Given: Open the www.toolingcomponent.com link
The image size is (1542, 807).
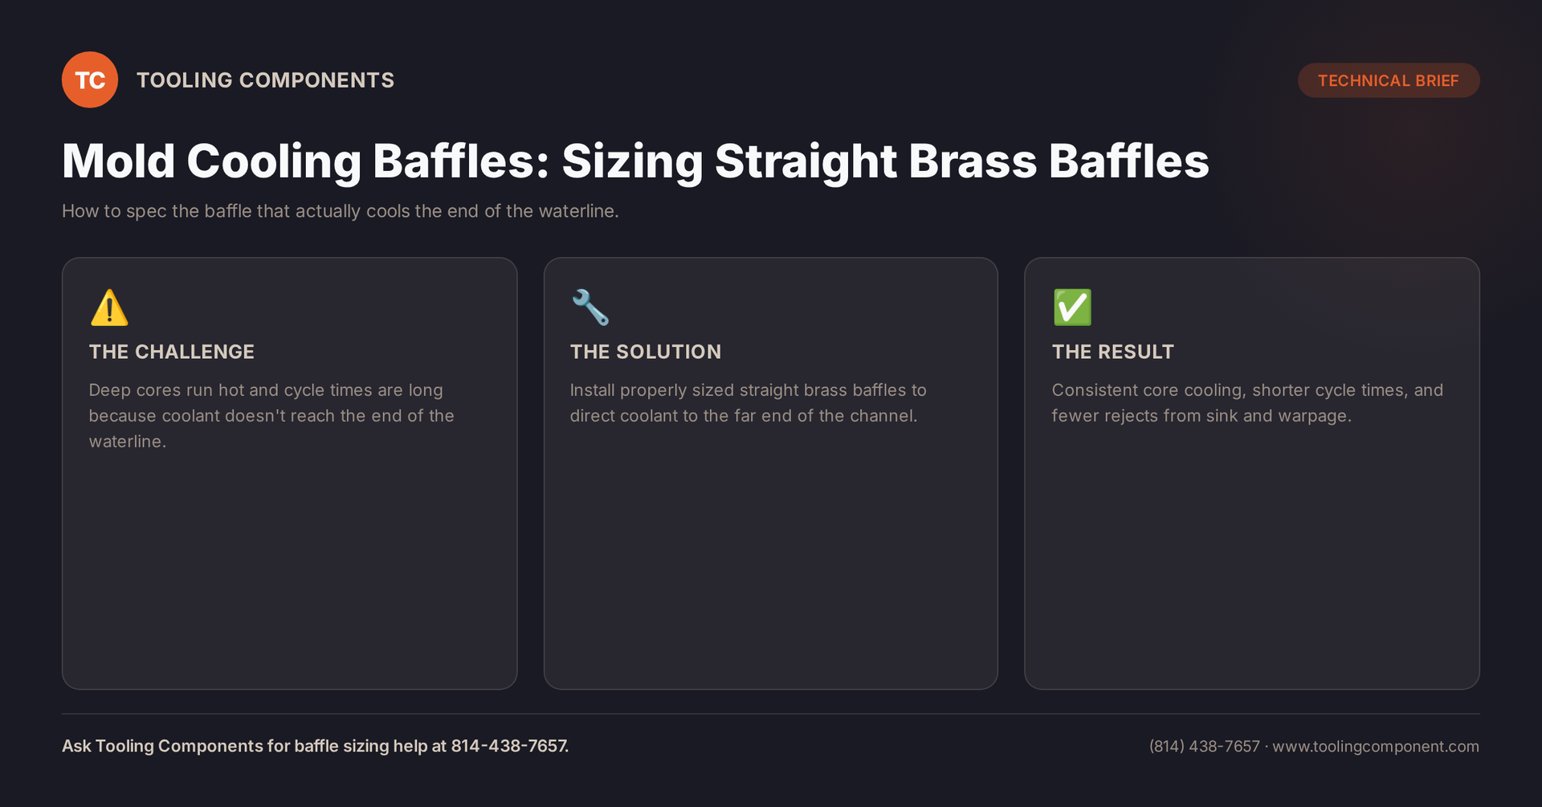Looking at the screenshot, I should [x=1376, y=746].
